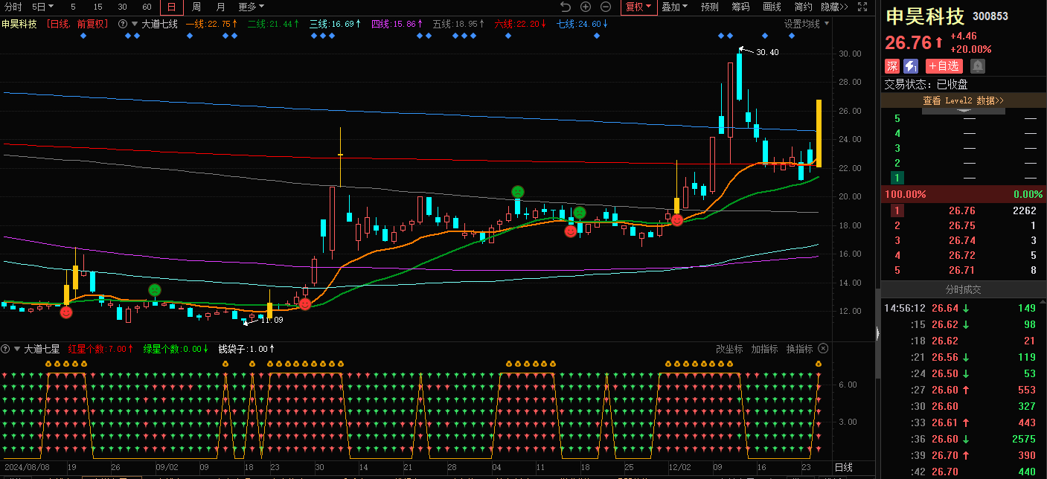Click the help question icon beside 大道七线
Screen dimensions: 1047x479
click(123, 24)
